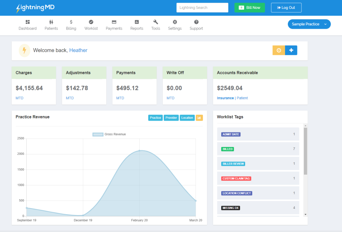The height and width of the screenshot is (232, 342).
Task: Click the $2549.04 Accounts Receivable amount
Action: coord(230,88)
